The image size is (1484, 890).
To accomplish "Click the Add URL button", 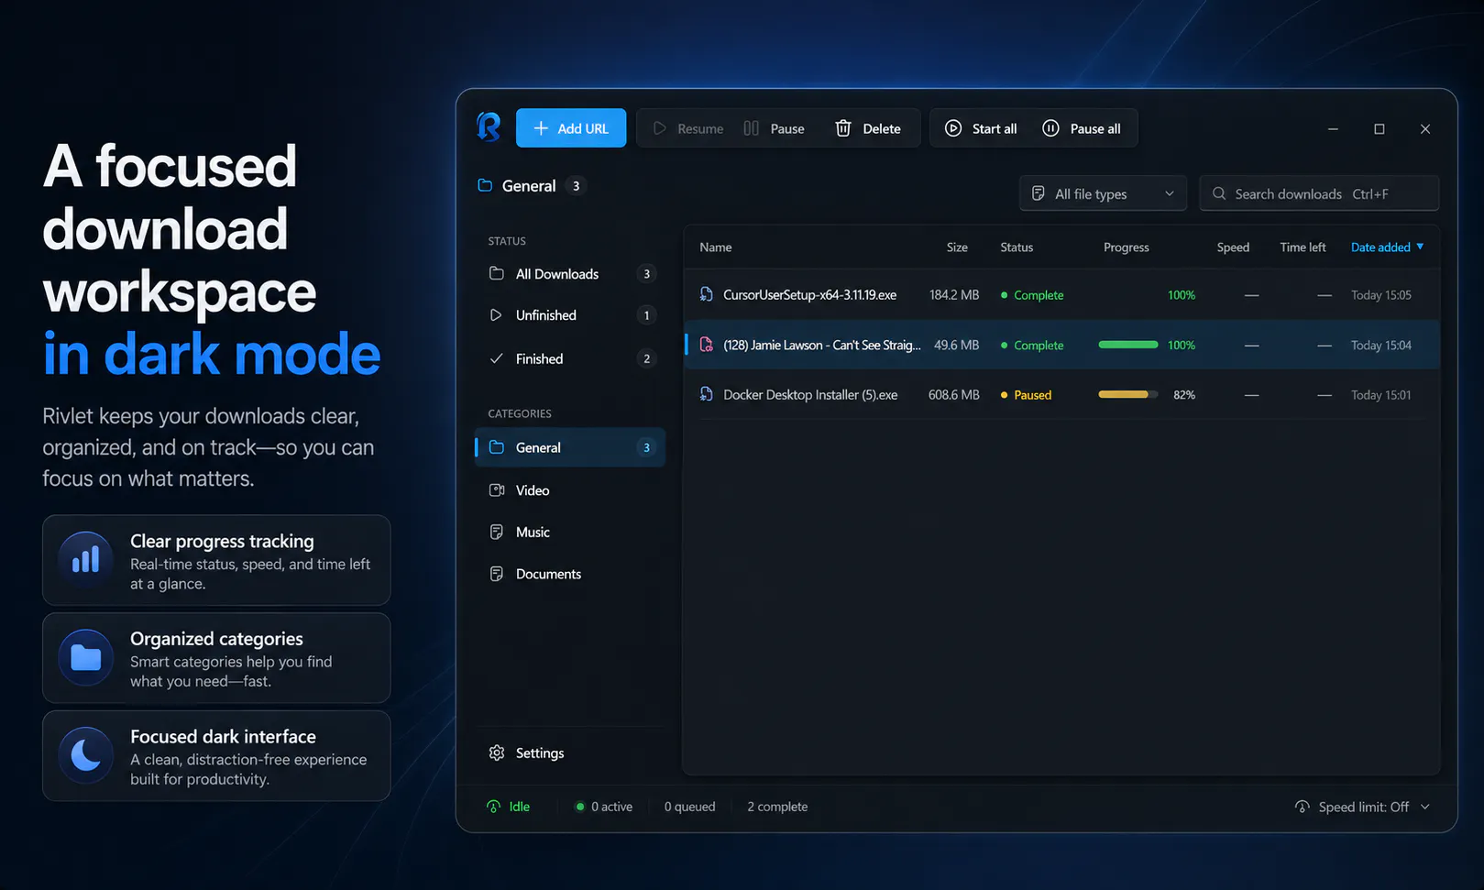I will [x=571, y=128].
